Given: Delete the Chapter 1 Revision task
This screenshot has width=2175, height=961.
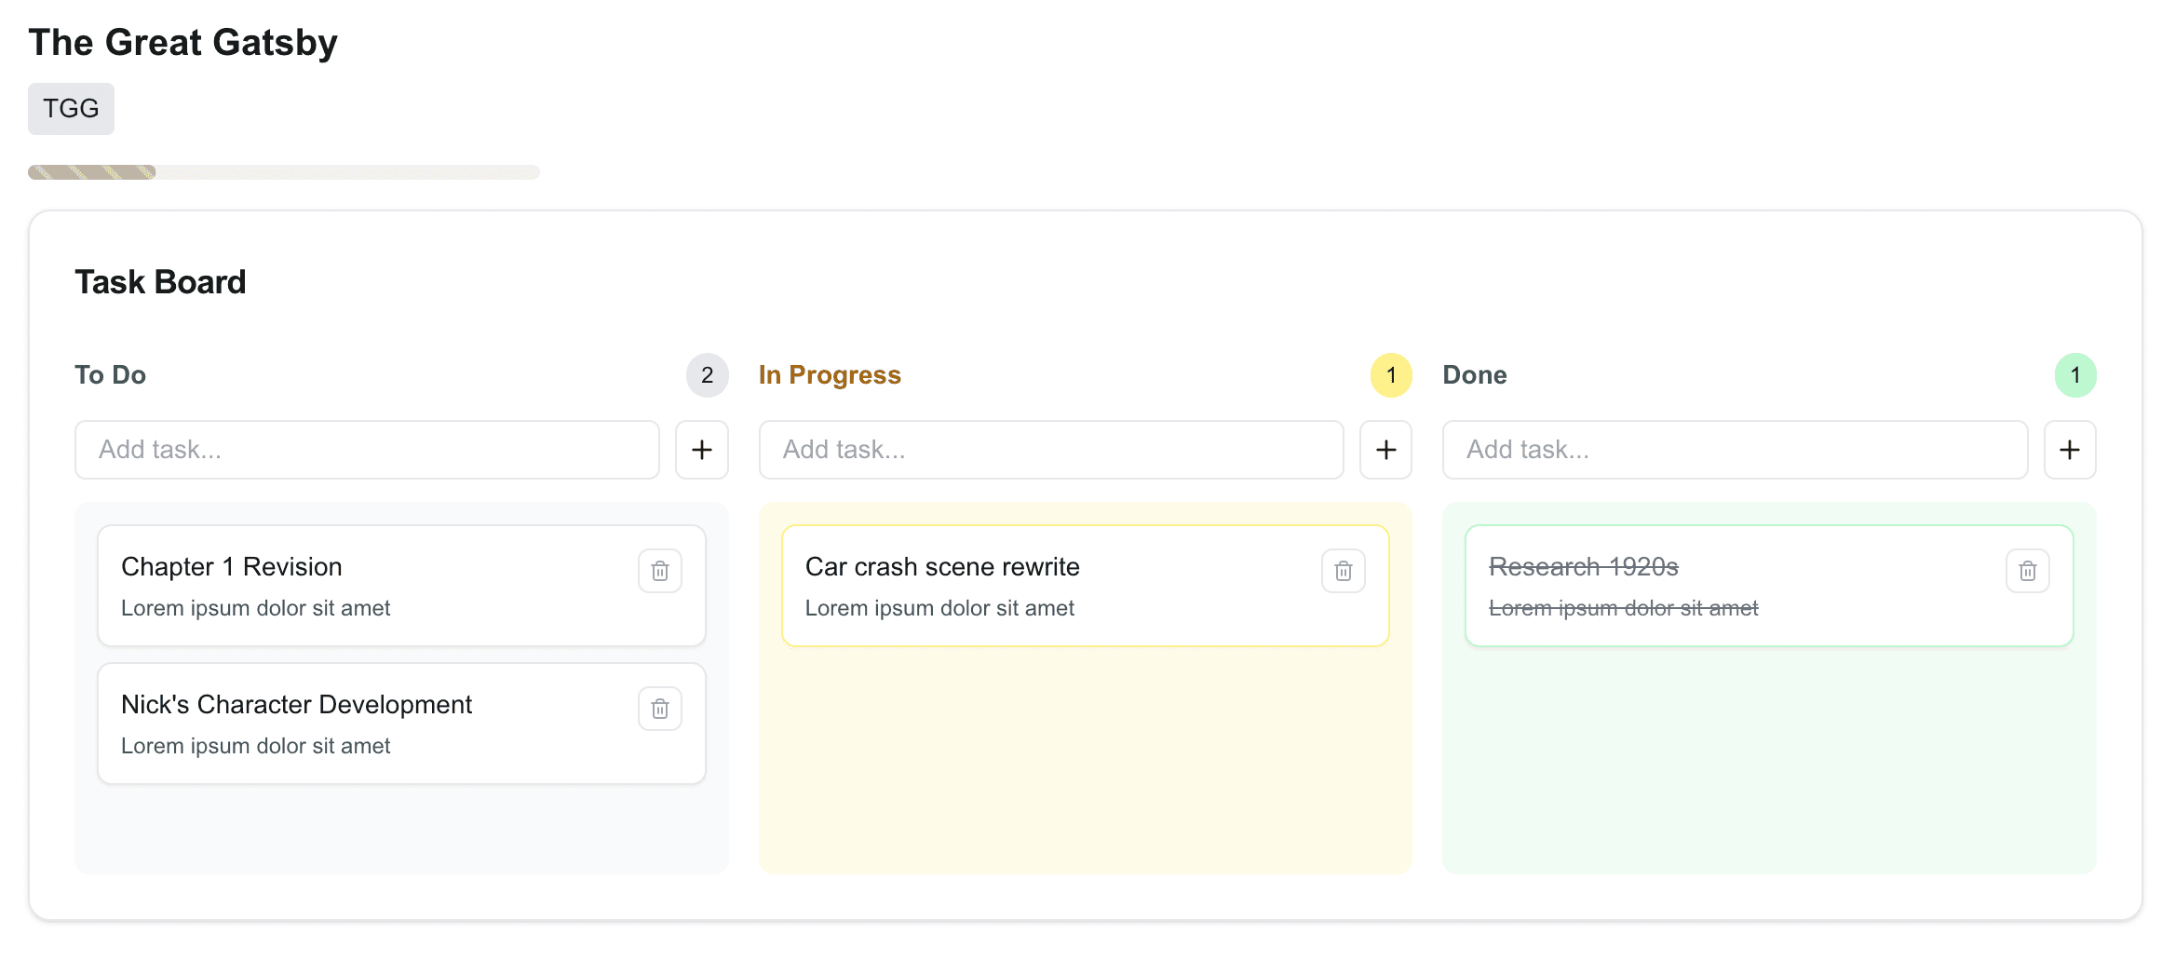Looking at the screenshot, I should point(659,570).
